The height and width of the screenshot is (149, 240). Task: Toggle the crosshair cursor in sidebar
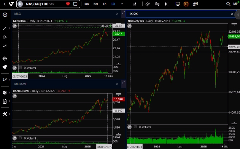coord(5,59)
